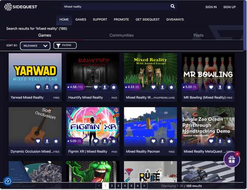Open the Promote nav item

point(121,20)
